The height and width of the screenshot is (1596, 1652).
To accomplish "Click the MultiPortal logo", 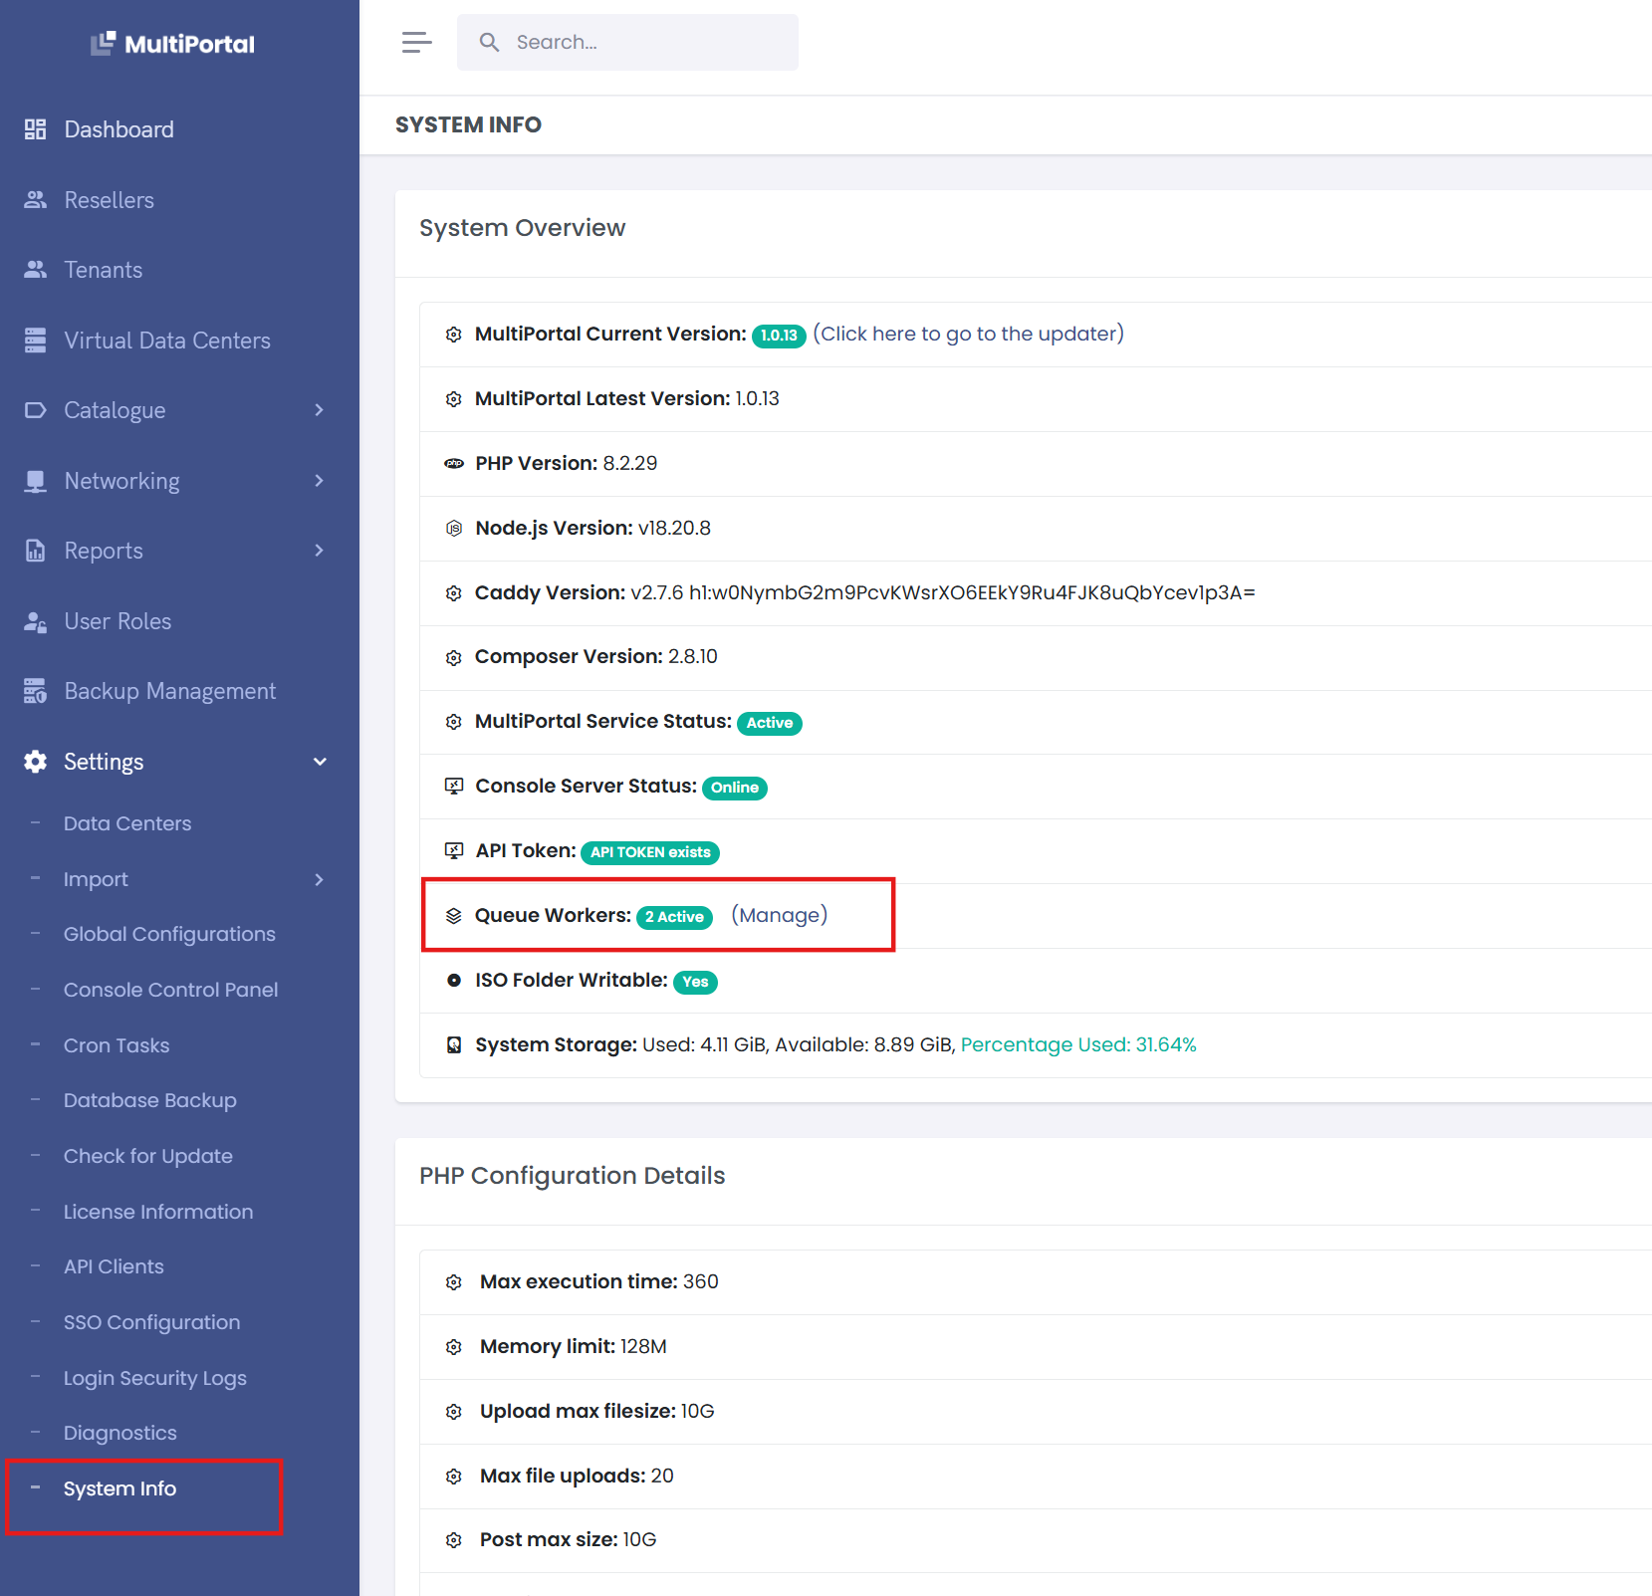I will tap(174, 43).
